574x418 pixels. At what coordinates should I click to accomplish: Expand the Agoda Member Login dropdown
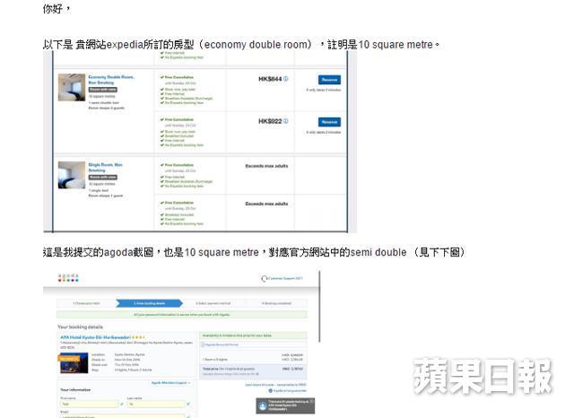tap(171, 383)
